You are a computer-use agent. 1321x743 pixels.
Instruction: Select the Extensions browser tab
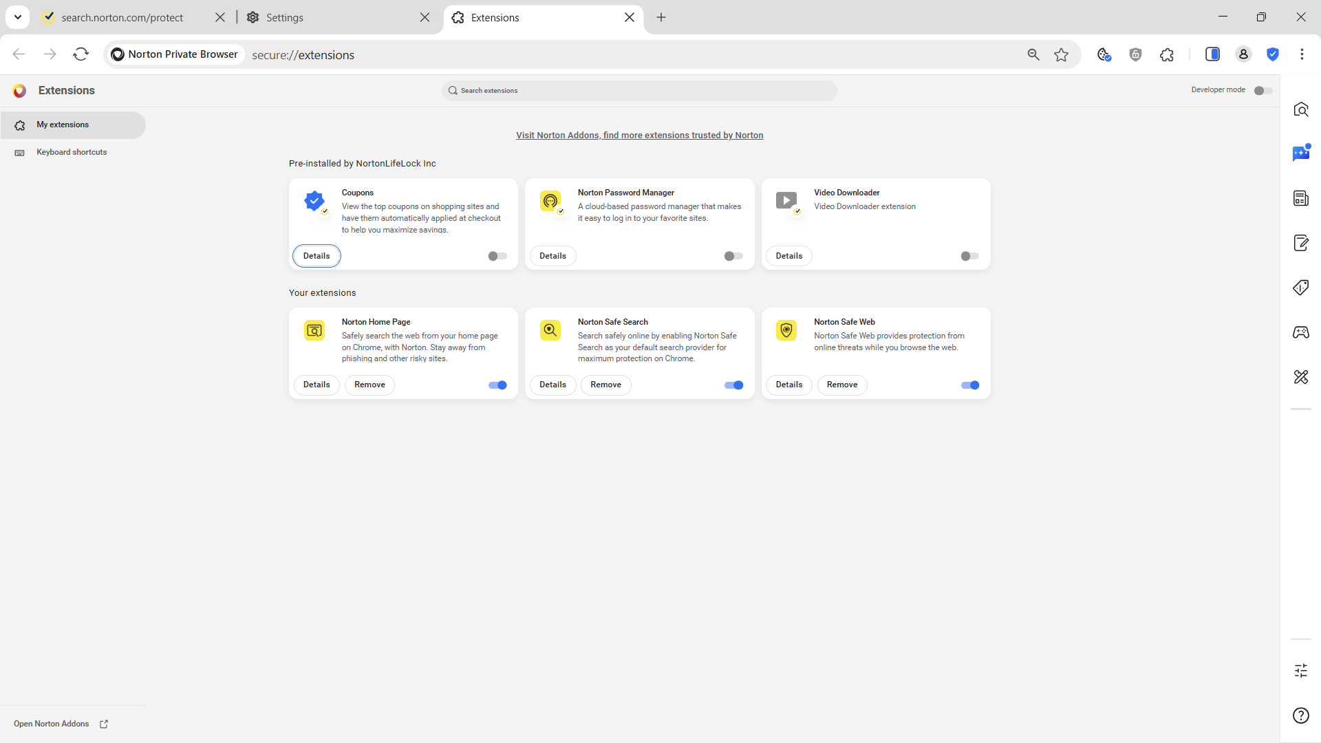pos(544,17)
